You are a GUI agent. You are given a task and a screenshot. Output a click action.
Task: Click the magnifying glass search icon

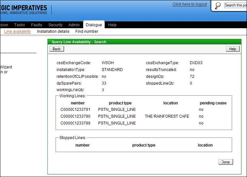[x=218, y=6]
